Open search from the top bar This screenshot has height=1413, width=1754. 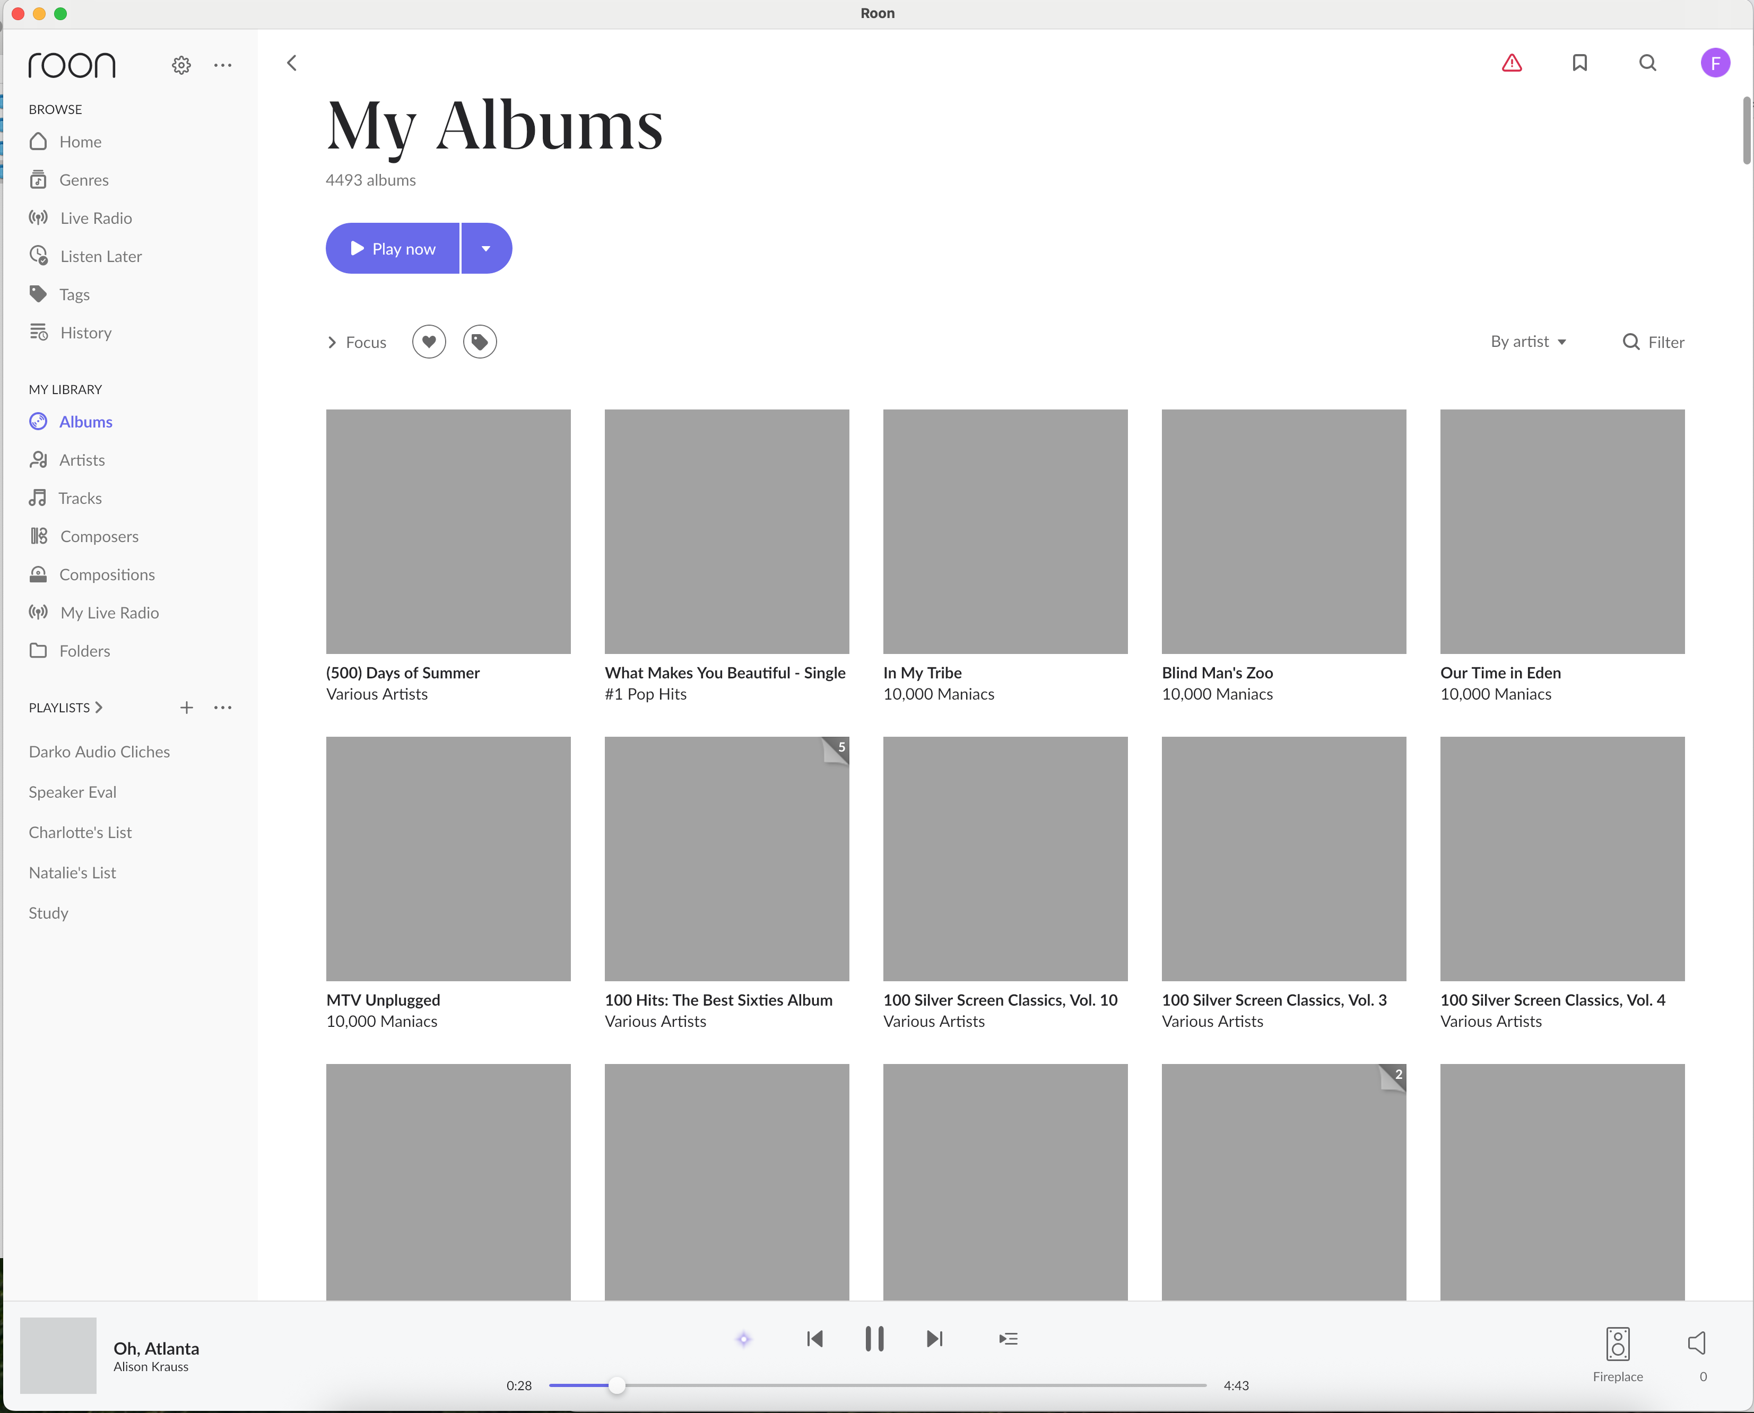click(x=1647, y=63)
